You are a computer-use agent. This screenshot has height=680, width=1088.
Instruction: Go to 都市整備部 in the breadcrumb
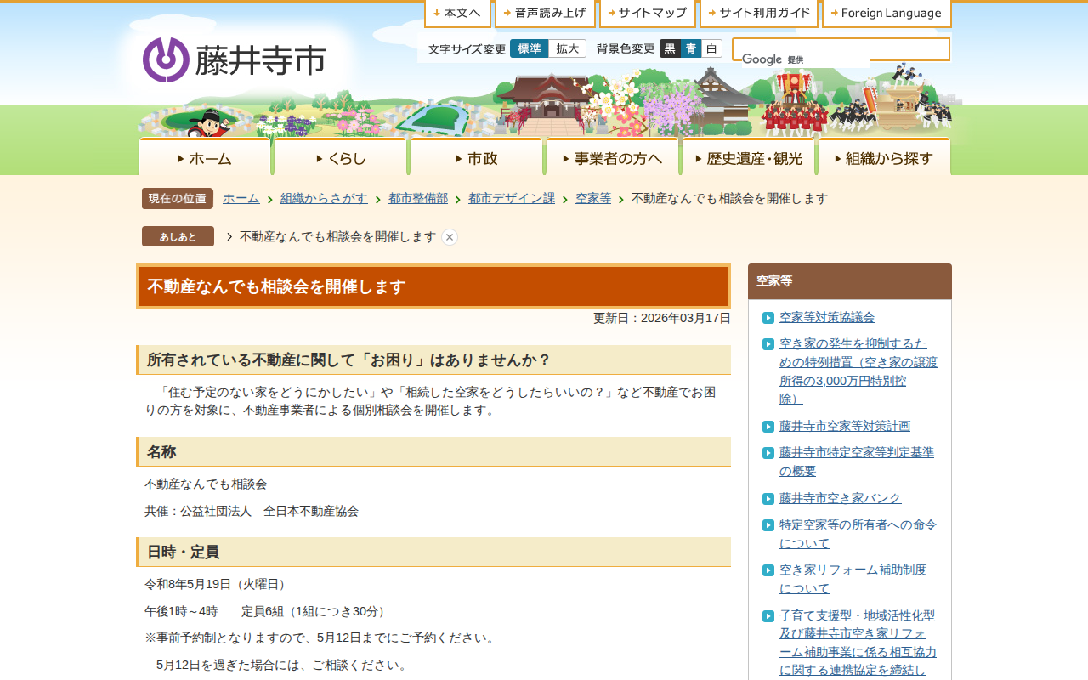pyautogui.click(x=418, y=198)
